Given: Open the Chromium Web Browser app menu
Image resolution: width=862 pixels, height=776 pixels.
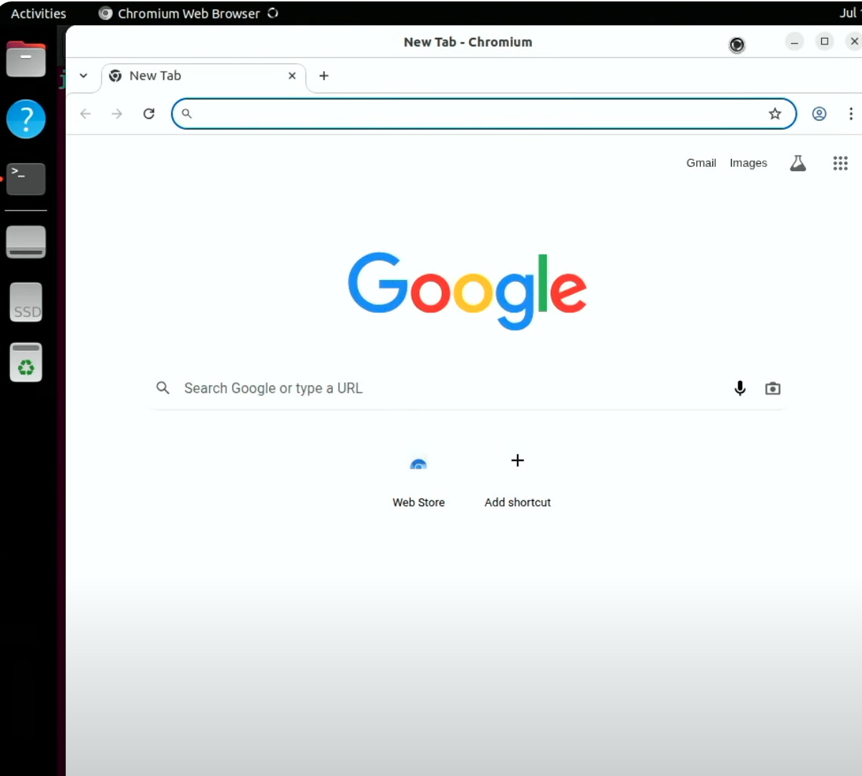Looking at the screenshot, I should click(x=188, y=14).
